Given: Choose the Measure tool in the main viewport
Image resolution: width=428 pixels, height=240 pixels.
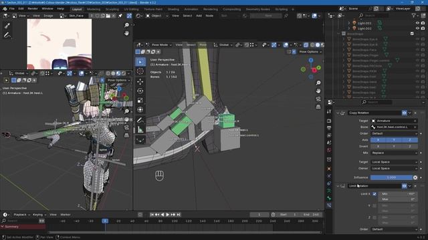Looking at the screenshot, I should [x=140, y=130].
